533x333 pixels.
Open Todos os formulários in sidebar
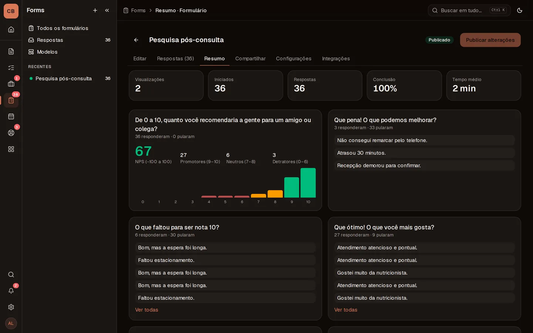point(69,28)
